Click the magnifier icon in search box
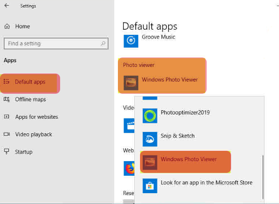279x204 pixels. (103, 43)
